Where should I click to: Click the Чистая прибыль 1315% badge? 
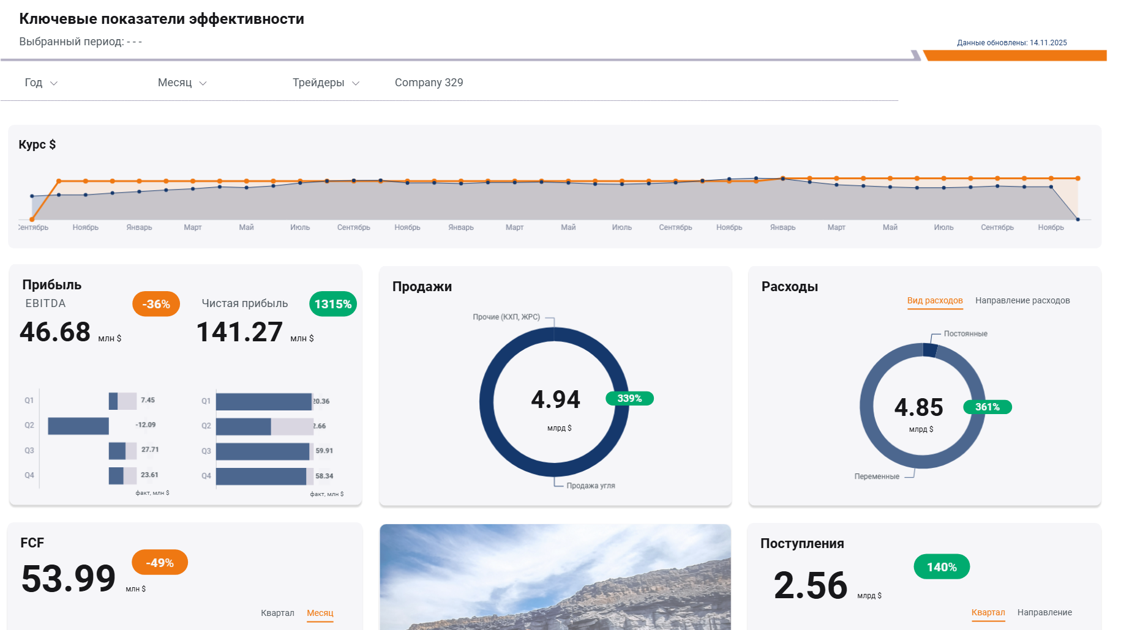(x=333, y=304)
